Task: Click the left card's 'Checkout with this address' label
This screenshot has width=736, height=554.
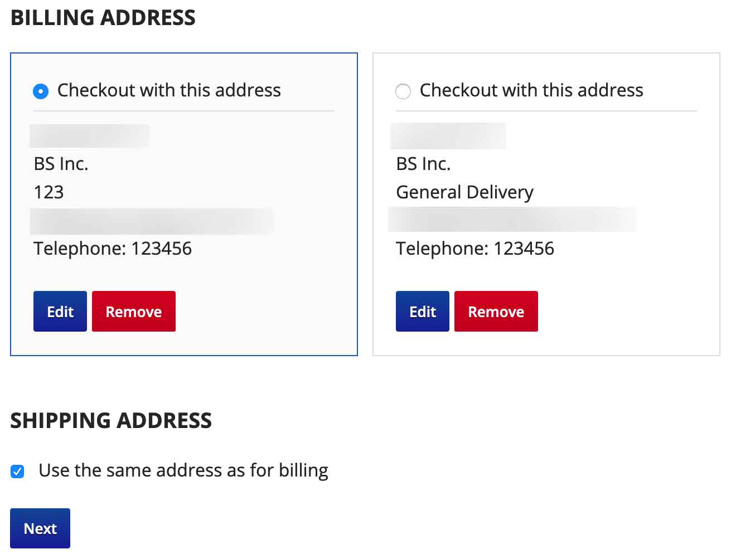Action: pos(169,90)
